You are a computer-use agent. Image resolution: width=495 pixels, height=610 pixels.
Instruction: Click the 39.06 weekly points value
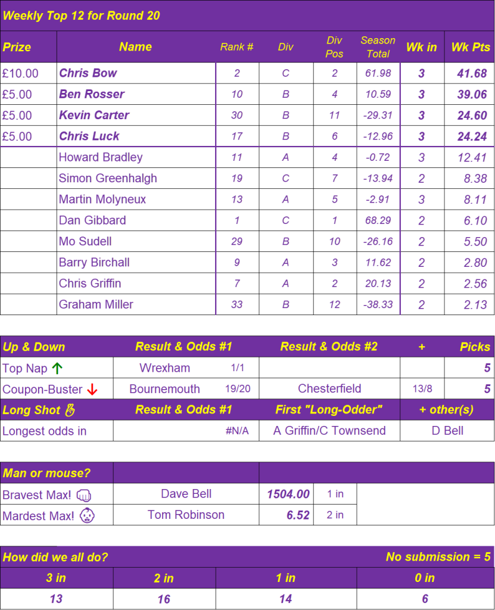pyautogui.click(x=472, y=94)
